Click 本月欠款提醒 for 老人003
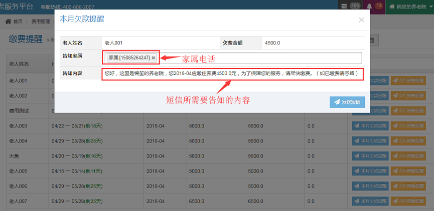 point(370,126)
